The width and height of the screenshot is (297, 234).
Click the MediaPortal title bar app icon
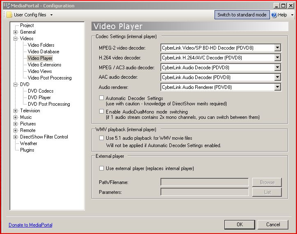(x=7, y=6)
